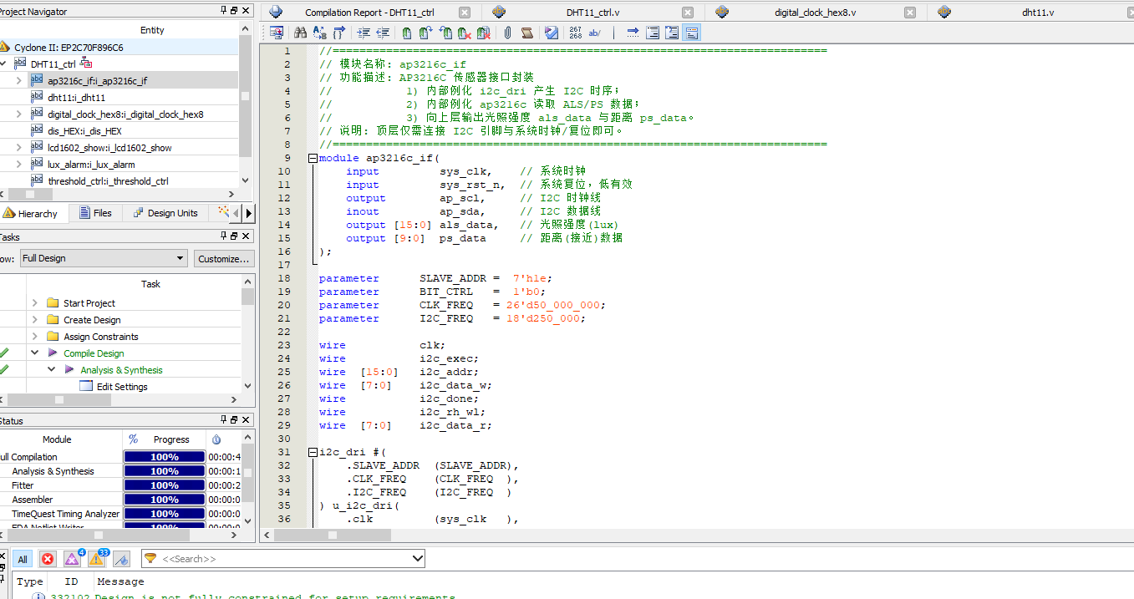This screenshot has height=599, width=1134.
Task: Collapse the Compile Design task
Action: pyautogui.click(x=35, y=353)
